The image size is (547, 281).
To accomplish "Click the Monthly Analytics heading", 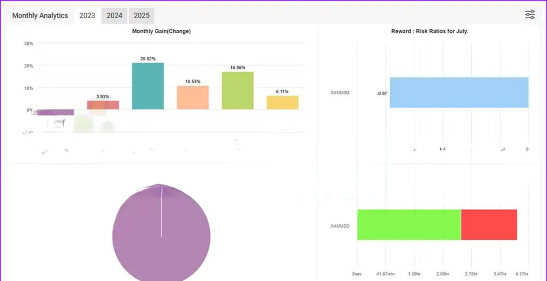I will click(x=40, y=16).
